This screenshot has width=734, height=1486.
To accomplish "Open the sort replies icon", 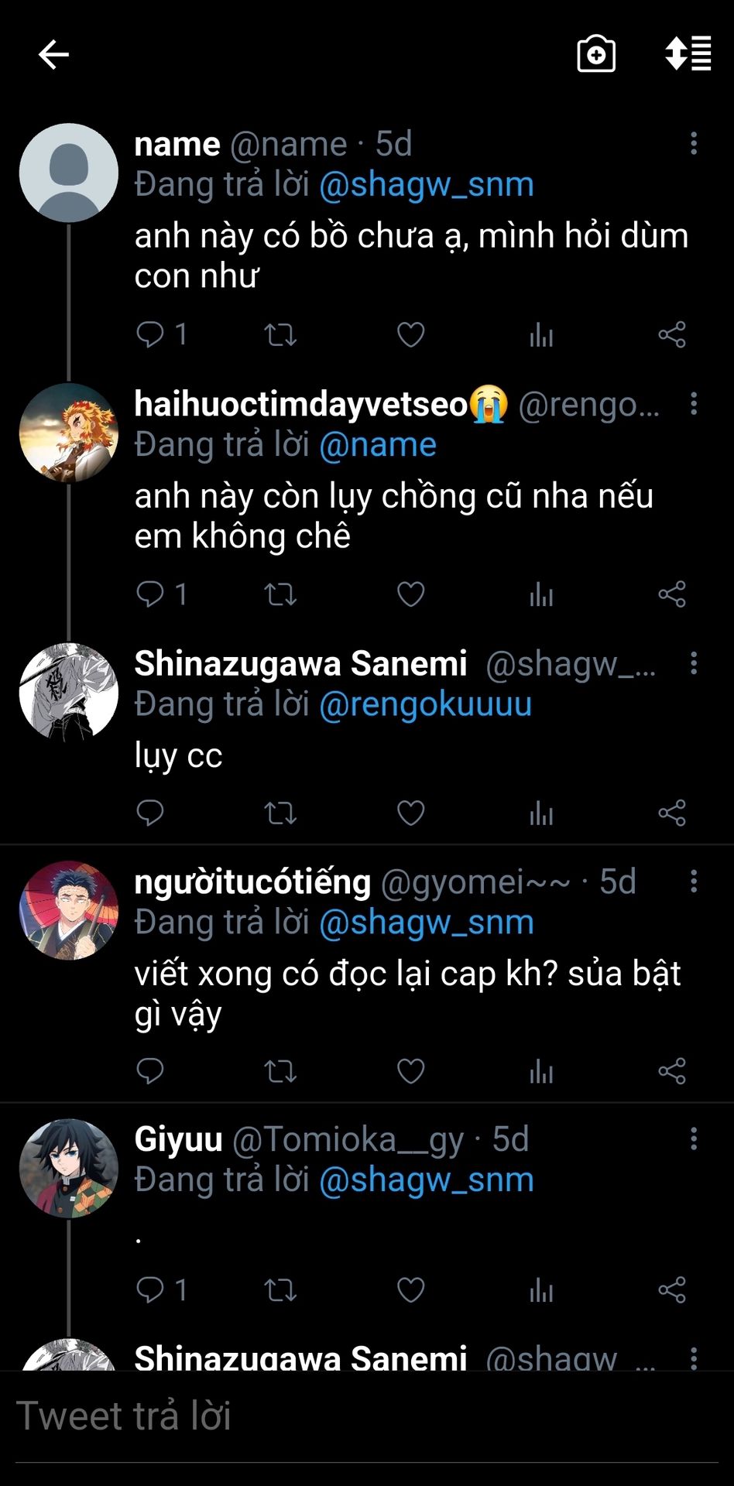I will click(688, 53).
